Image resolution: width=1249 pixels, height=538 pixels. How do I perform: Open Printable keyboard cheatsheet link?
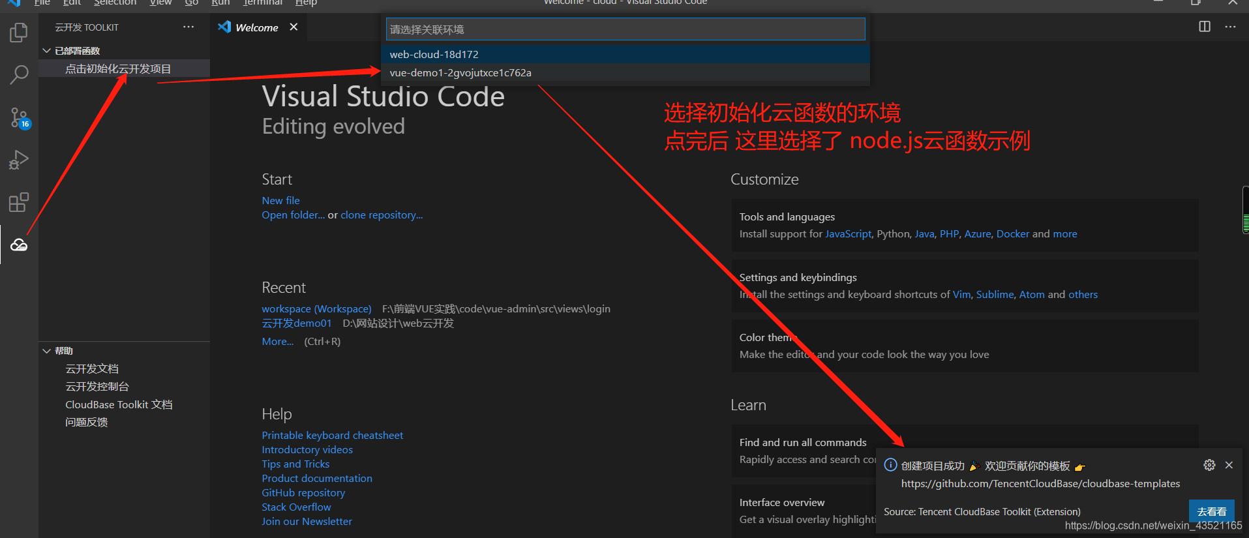332,435
